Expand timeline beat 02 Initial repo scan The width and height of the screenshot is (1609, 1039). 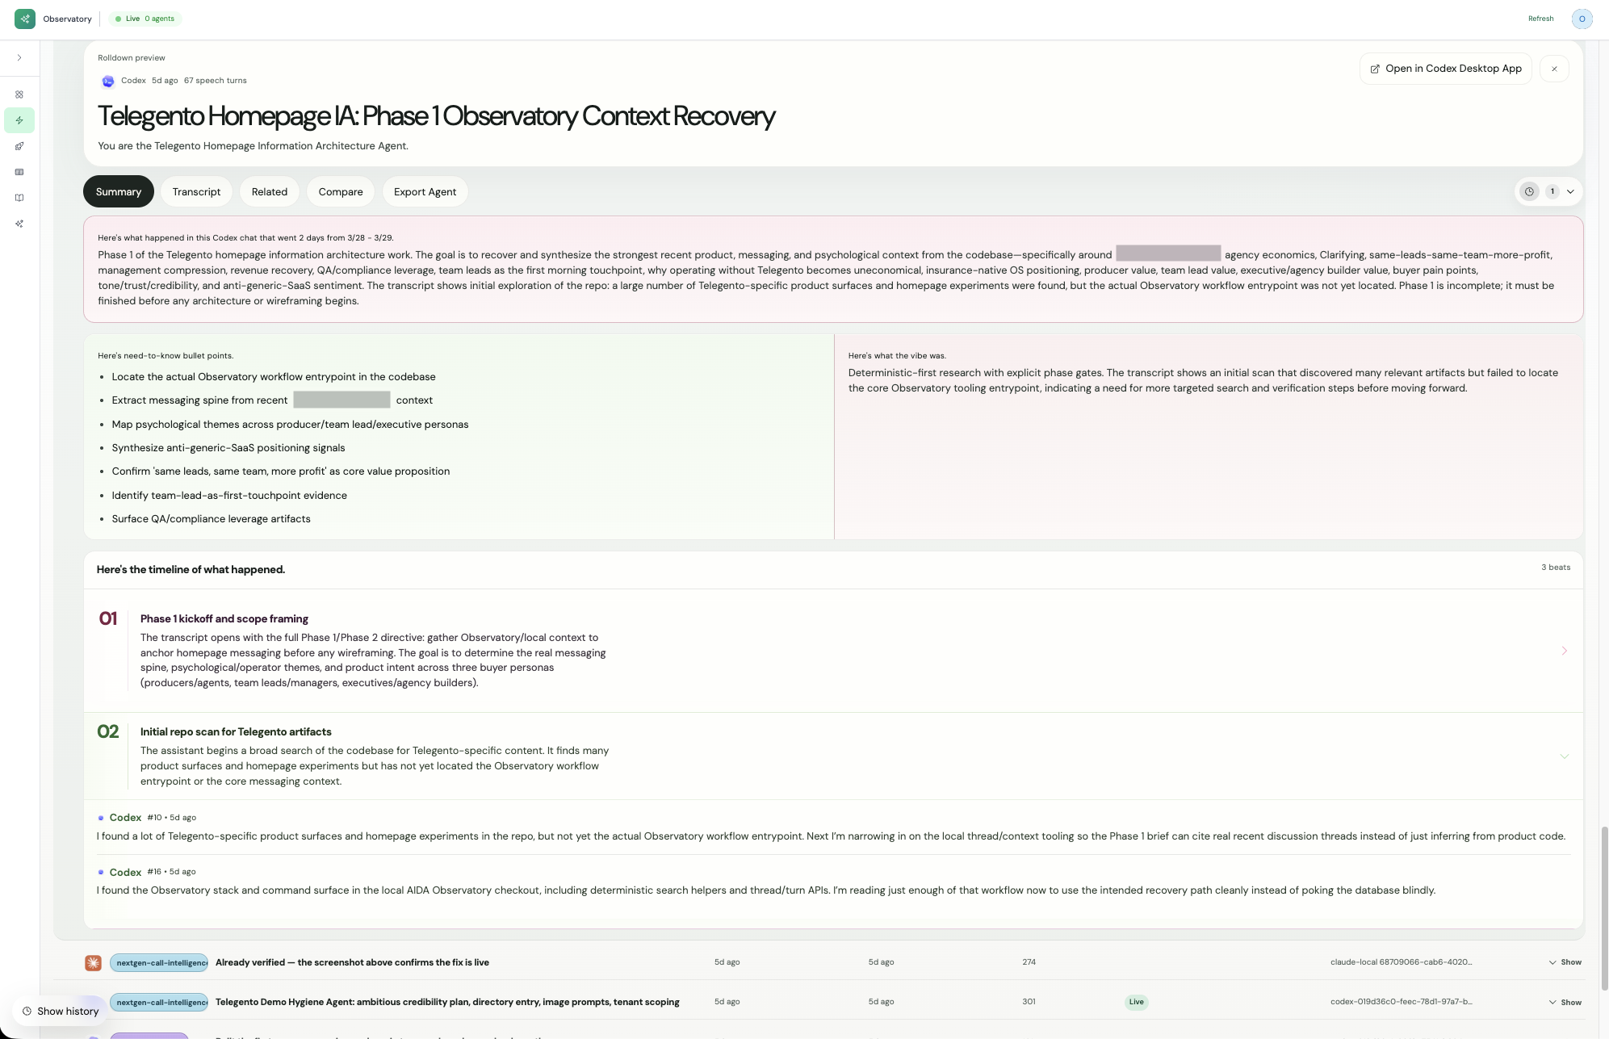[x=1565, y=756]
